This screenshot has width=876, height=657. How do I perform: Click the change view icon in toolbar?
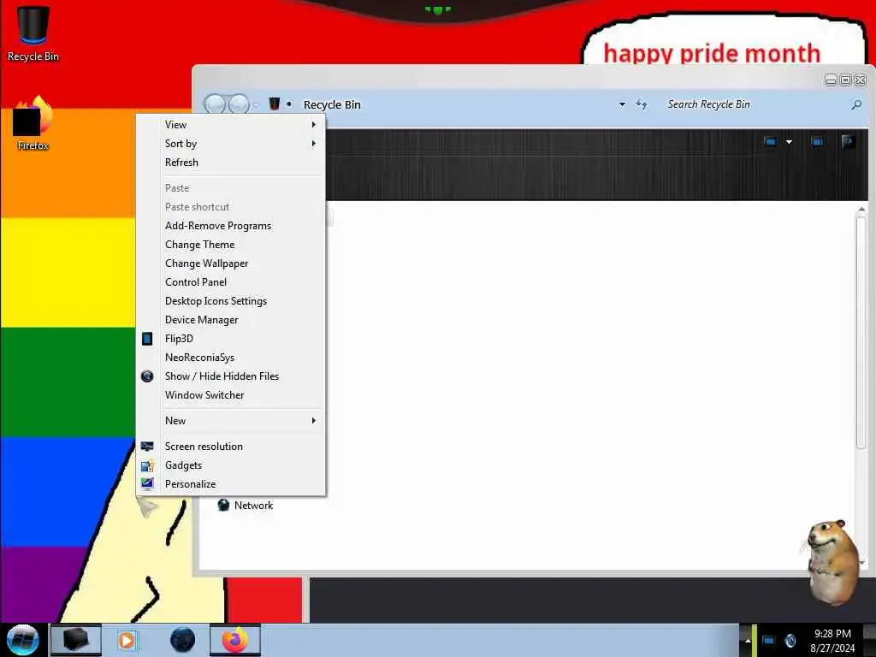click(x=771, y=142)
